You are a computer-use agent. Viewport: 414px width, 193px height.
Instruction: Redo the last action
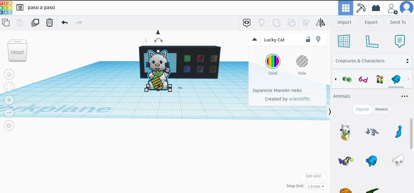click(79, 23)
